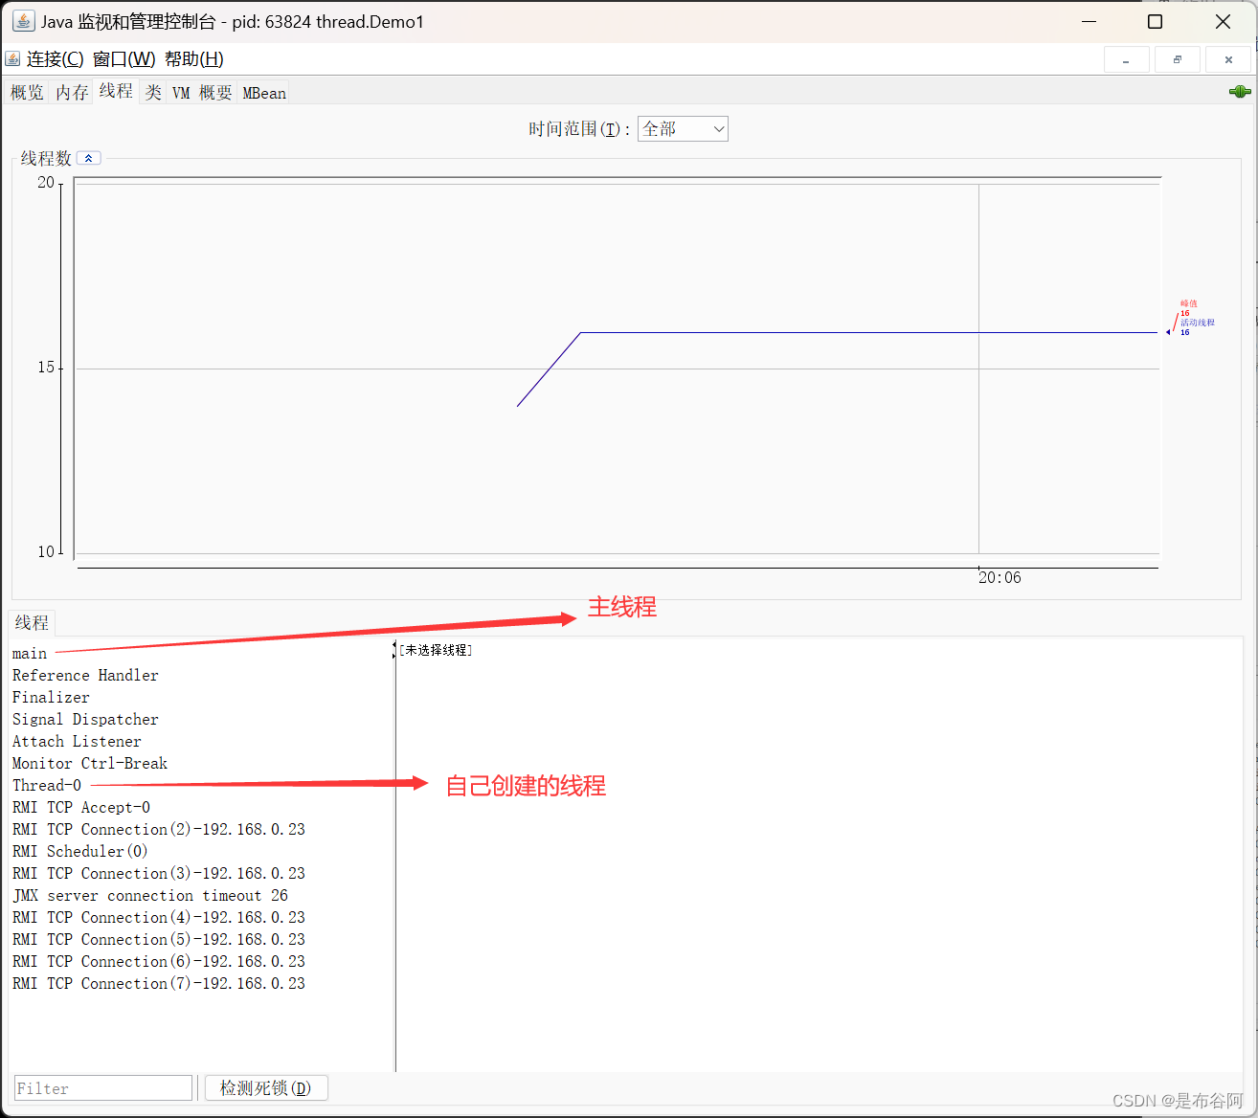
Task: Switch to the 内存 tab
Action: coord(72,93)
